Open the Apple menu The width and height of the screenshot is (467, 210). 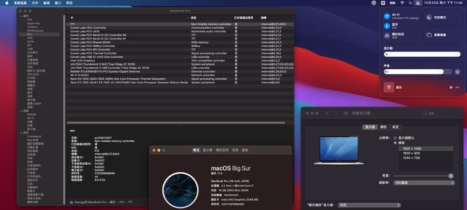click(7, 3)
